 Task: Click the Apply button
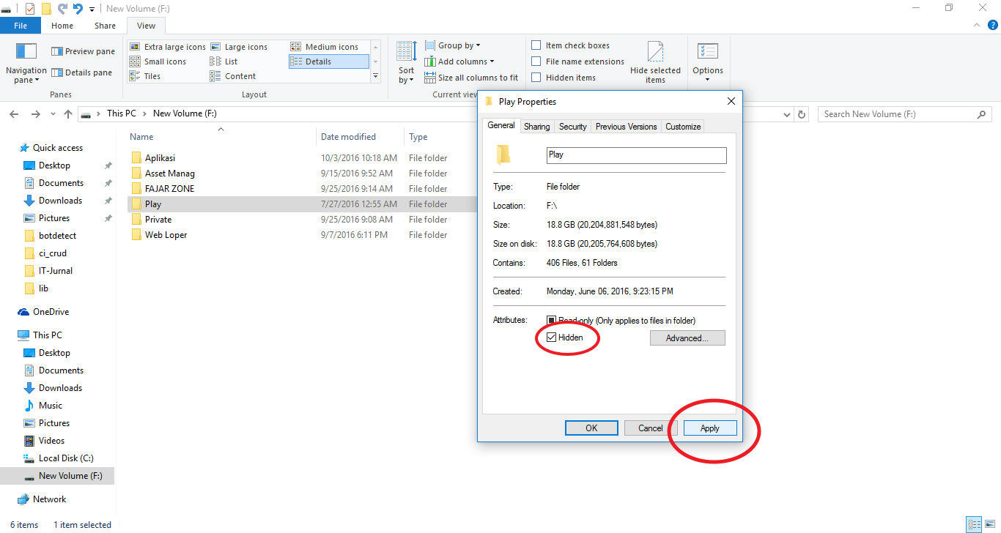click(710, 428)
